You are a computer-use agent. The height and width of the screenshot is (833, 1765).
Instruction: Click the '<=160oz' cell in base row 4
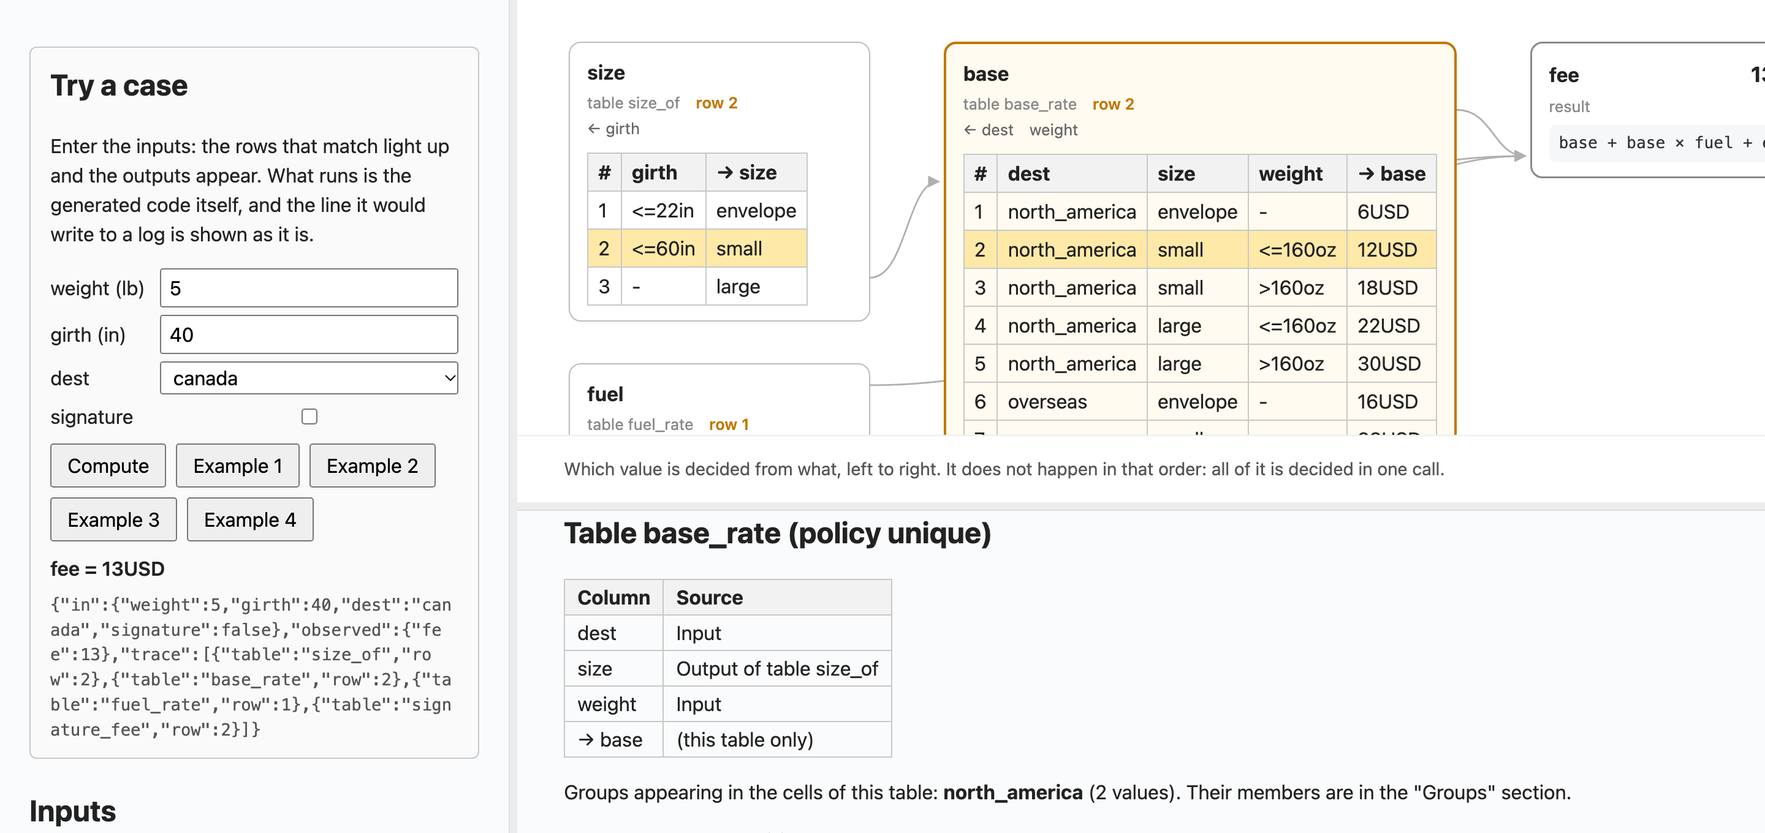[1297, 325]
